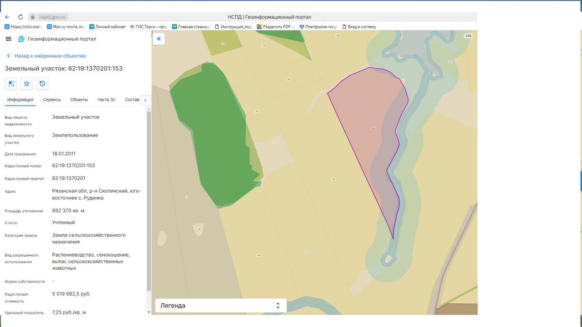Click the status value Учтенный
Image resolution: width=582 pixels, height=327 pixels.
(64, 222)
